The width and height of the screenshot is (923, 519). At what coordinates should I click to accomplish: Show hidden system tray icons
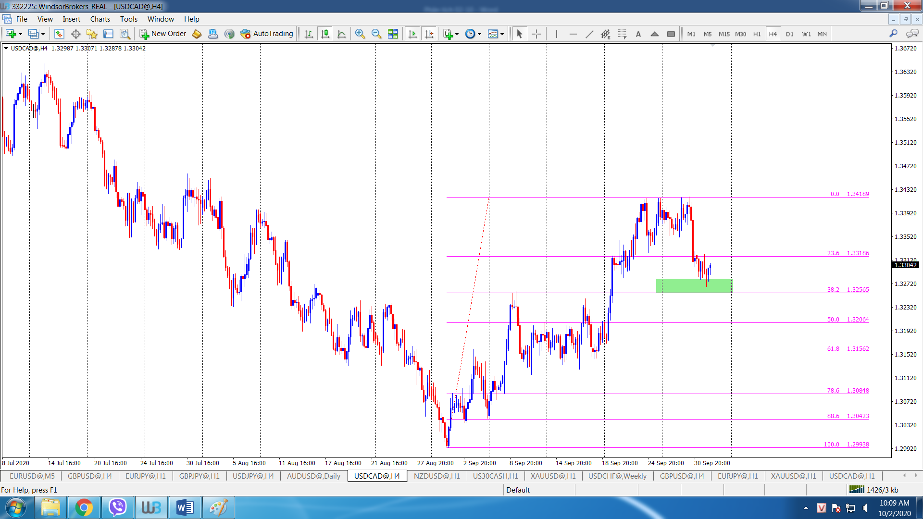coord(806,508)
